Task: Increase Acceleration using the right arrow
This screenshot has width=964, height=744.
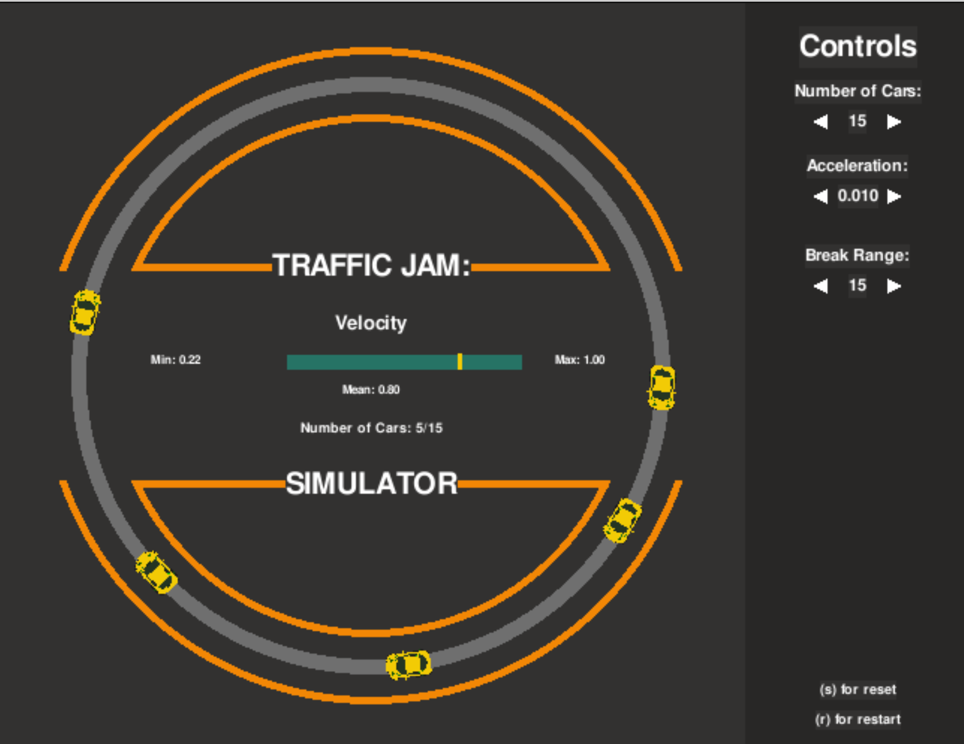Action: pos(894,197)
